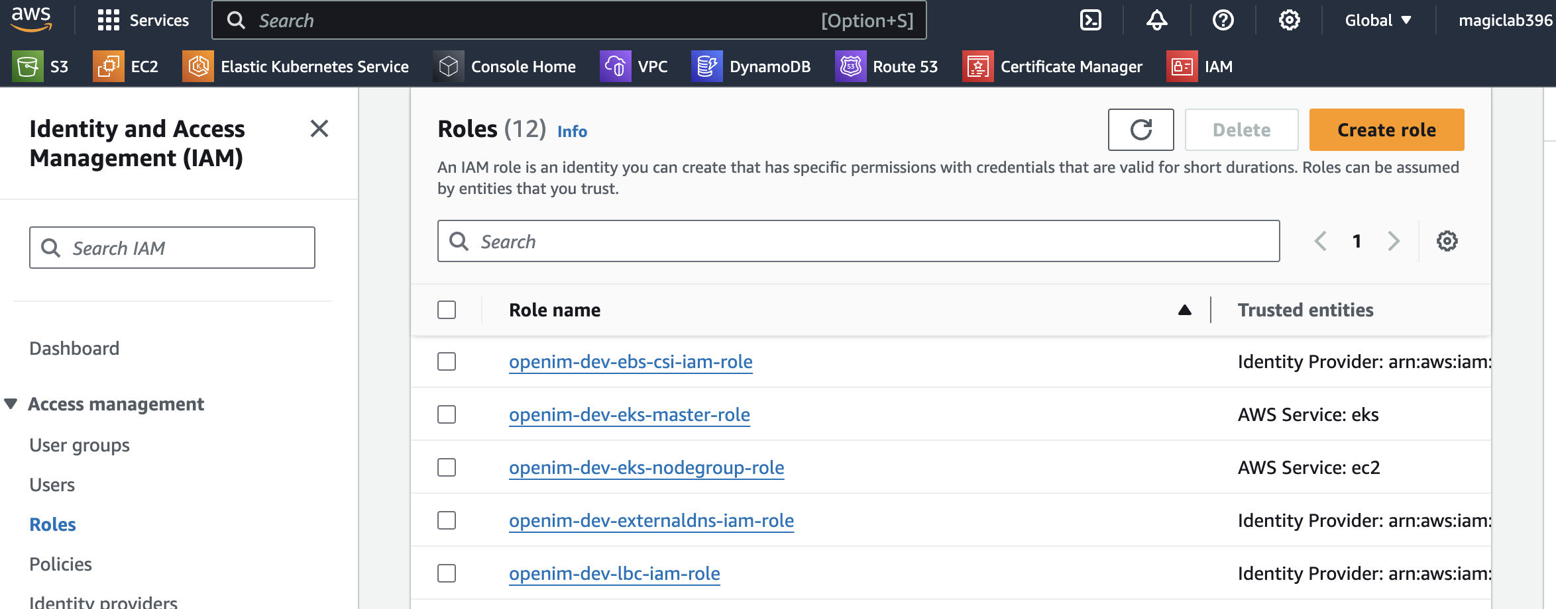Image resolution: width=1556 pixels, height=609 pixels.
Task: Check the select-all roles checkbox
Action: coord(447,310)
